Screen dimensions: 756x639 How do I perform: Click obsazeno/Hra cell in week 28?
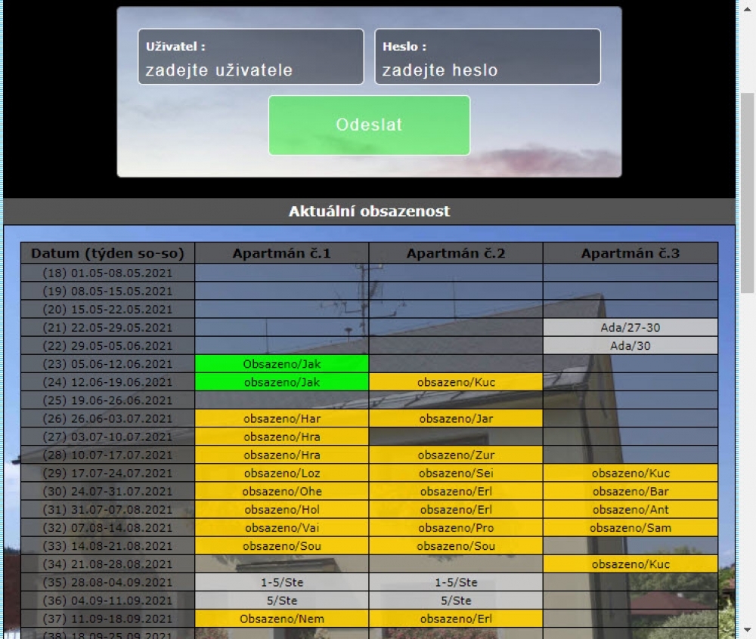tap(281, 455)
